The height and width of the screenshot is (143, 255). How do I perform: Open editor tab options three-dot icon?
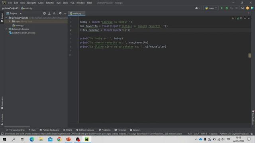click(249, 13)
